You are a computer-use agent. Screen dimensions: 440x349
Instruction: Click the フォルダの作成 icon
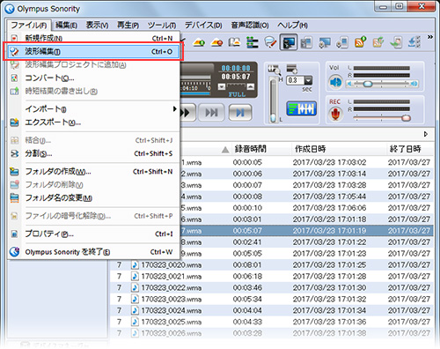point(14,171)
